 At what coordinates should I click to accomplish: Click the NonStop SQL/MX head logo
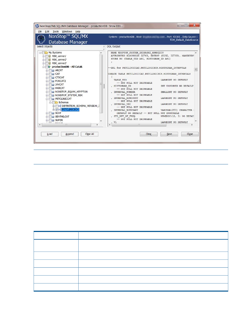click(x=41, y=39)
